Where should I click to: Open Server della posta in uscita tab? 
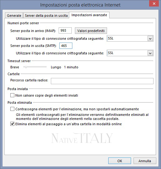(46, 16)
